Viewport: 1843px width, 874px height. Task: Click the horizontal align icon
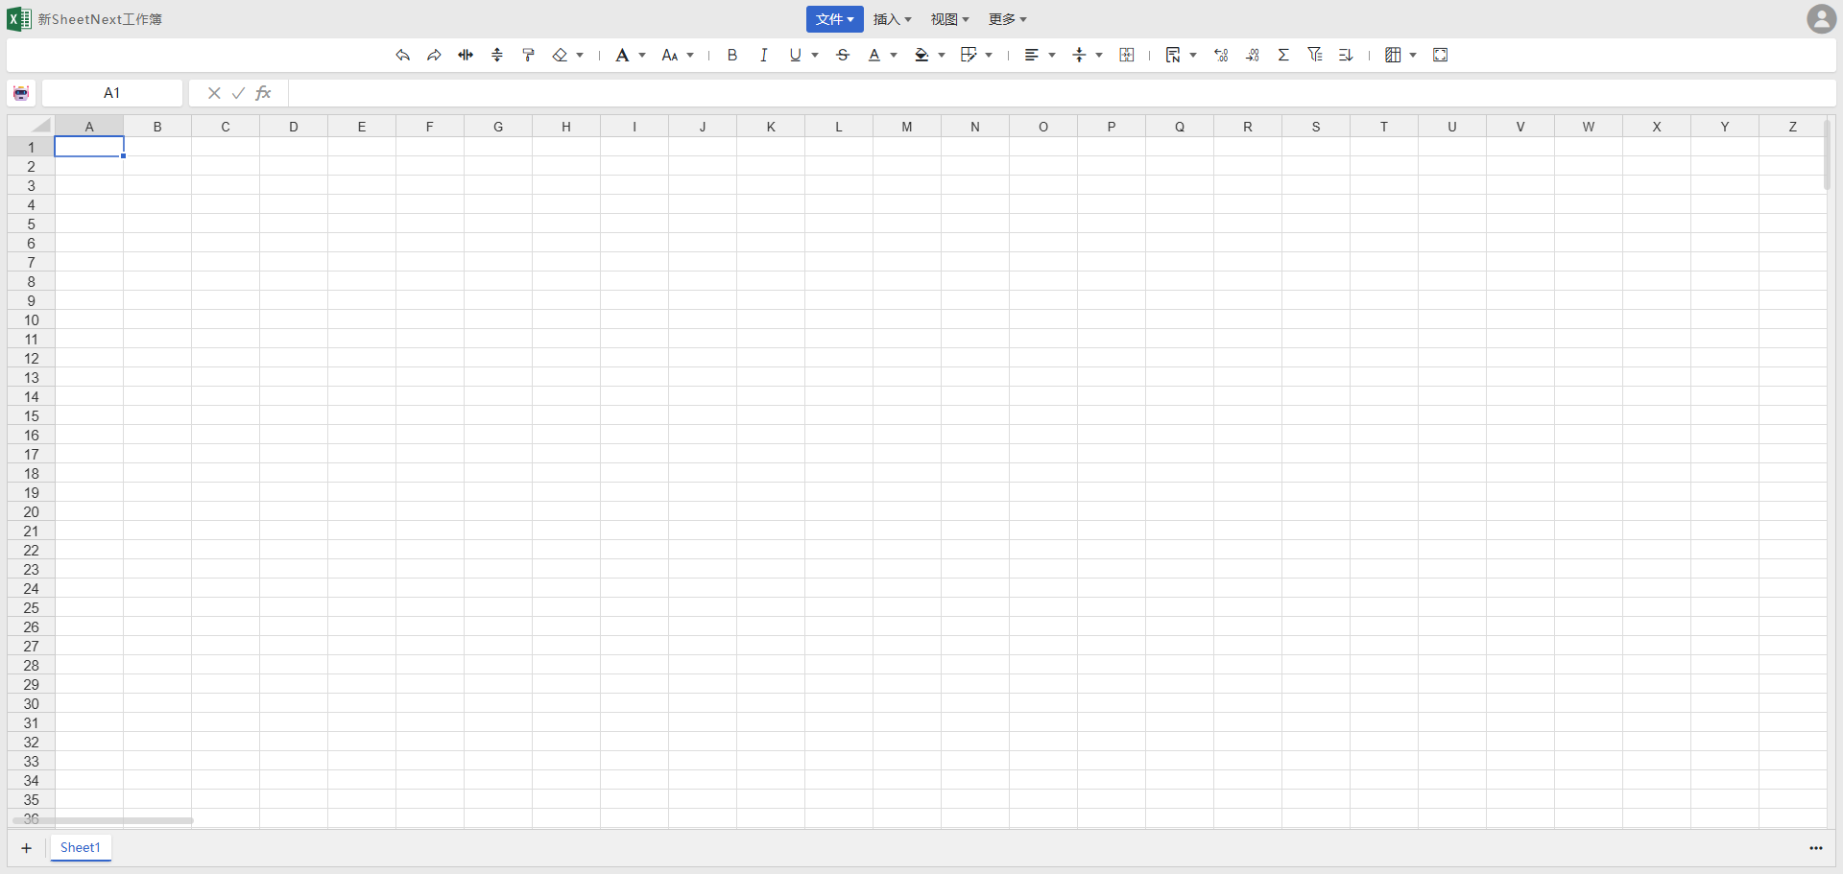pos(1032,56)
